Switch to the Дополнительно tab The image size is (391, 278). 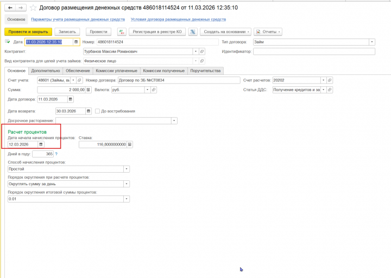pyautogui.click(x=46, y=71)
